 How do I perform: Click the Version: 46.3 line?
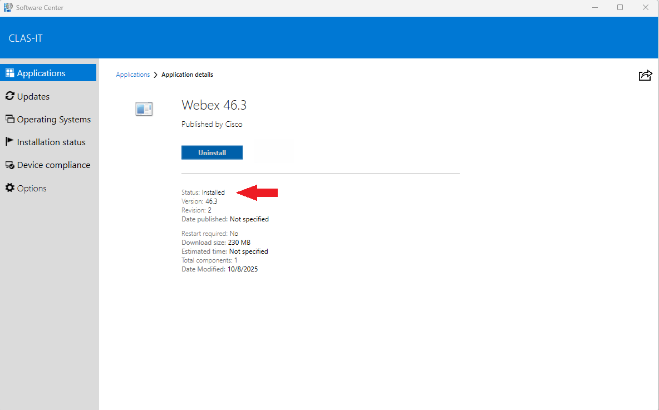[x=199, y=201]
